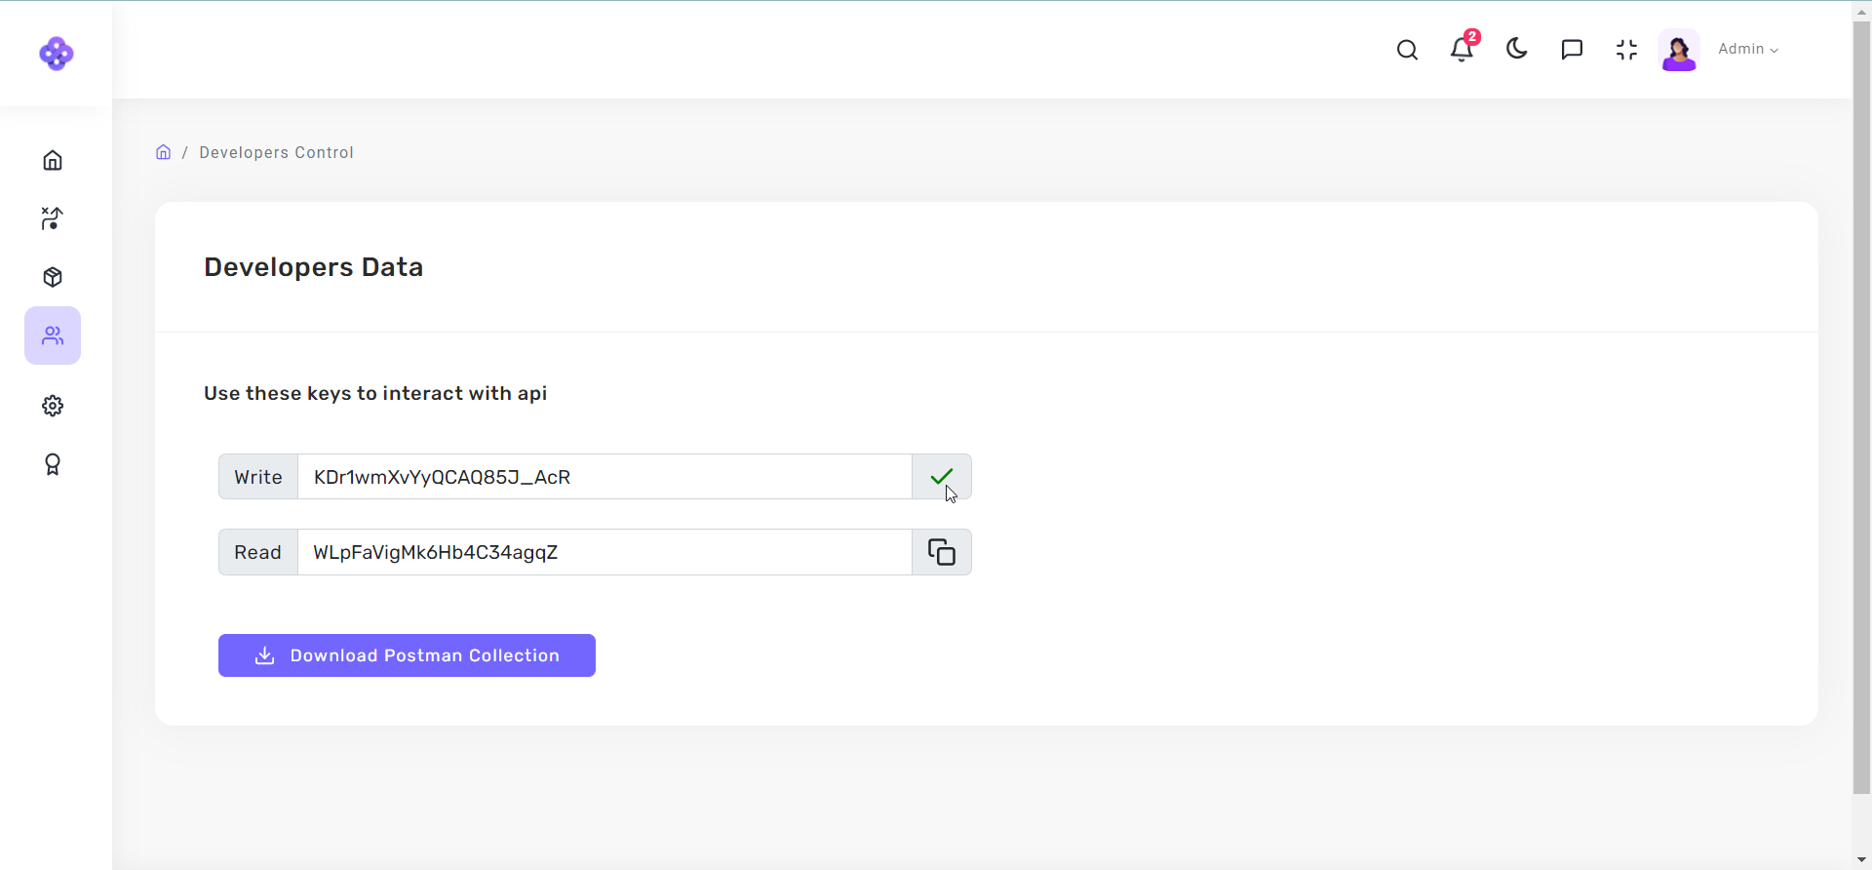
Task: Toggle fullscreen with the minimize arrows icon
Action: click(1626, 50)
